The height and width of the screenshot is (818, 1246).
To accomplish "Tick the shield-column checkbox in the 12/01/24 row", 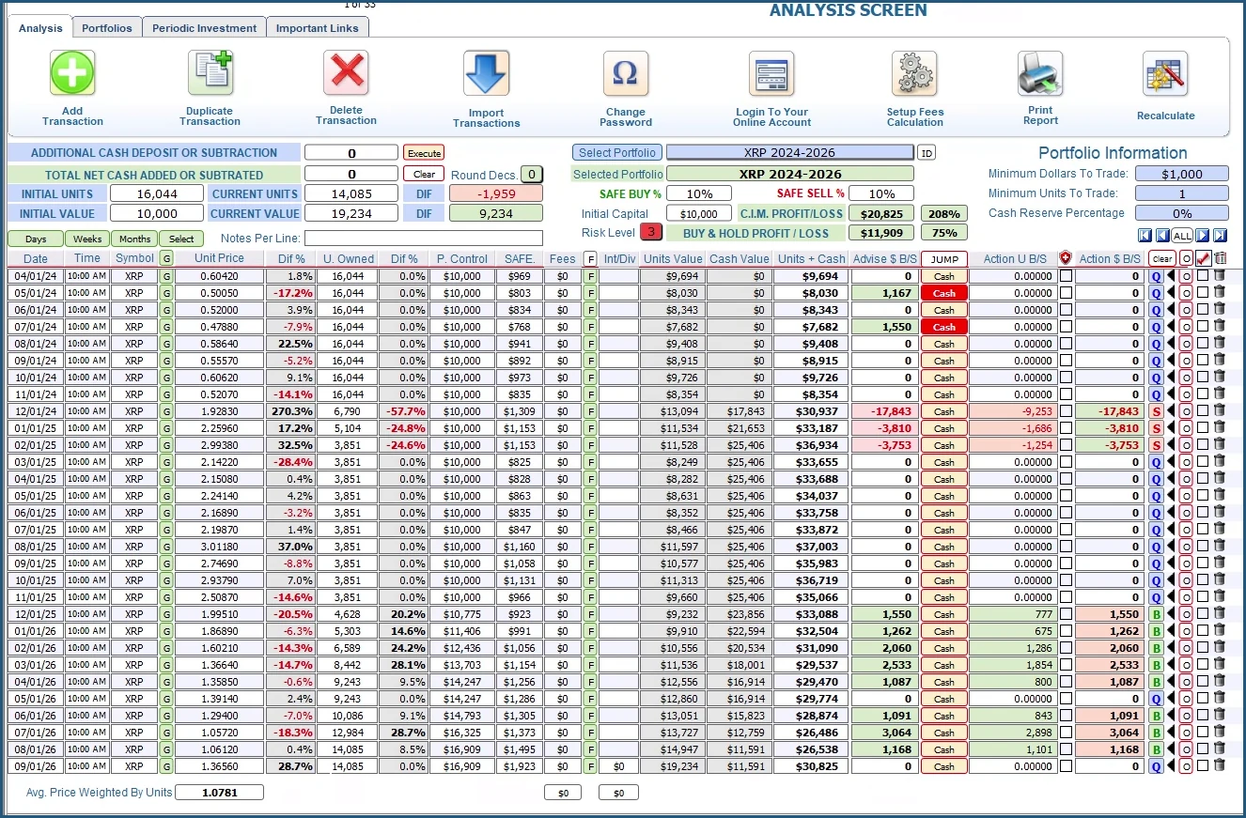I will (x=1066, y=411).
